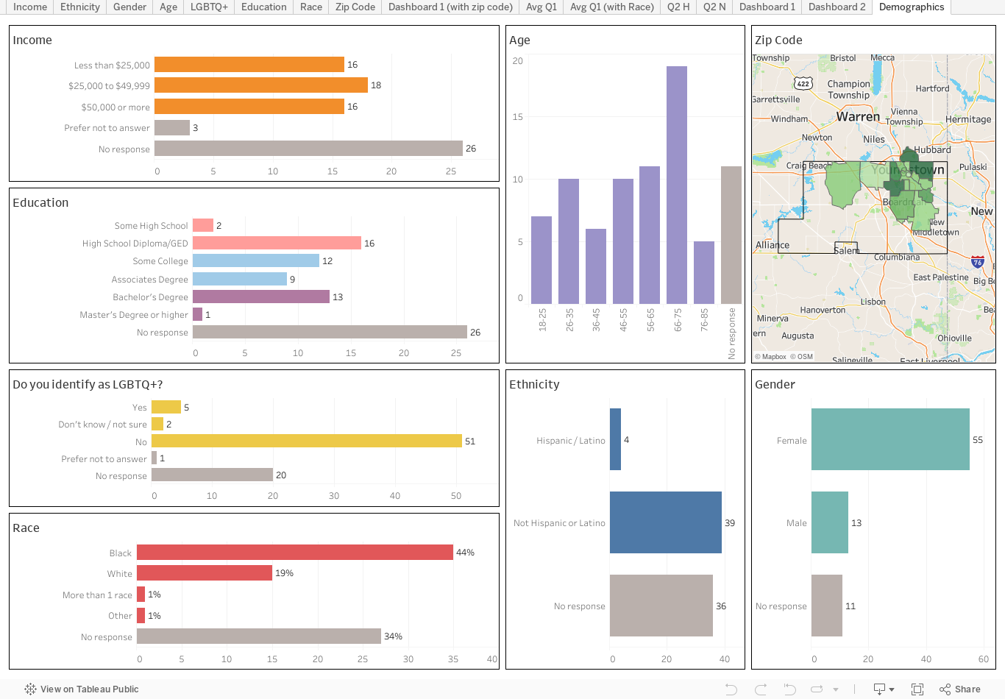Select the Not Hispanic or Latino bar
Screen dimensions: 1005x699
666,522
